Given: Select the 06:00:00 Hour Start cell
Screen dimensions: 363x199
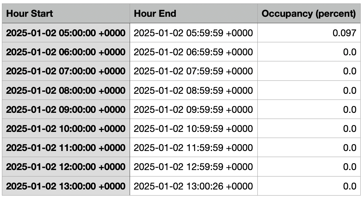Looking at the screenshot, I should point(66,52).
